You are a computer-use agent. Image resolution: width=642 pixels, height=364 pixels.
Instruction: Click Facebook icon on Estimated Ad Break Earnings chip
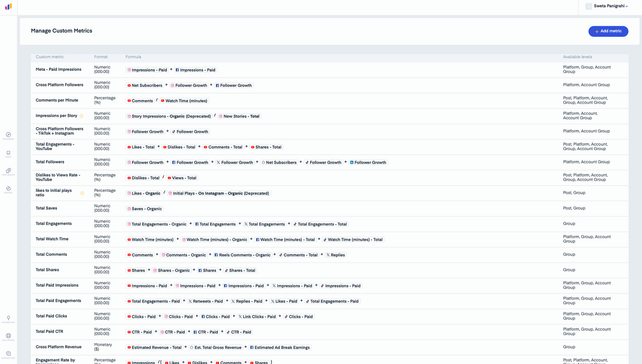[x=252, y=347]
